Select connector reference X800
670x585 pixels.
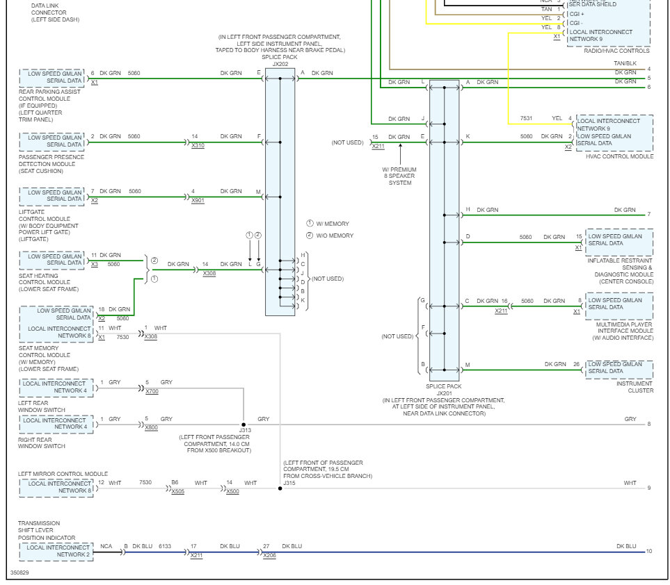(x=151, y=429)
